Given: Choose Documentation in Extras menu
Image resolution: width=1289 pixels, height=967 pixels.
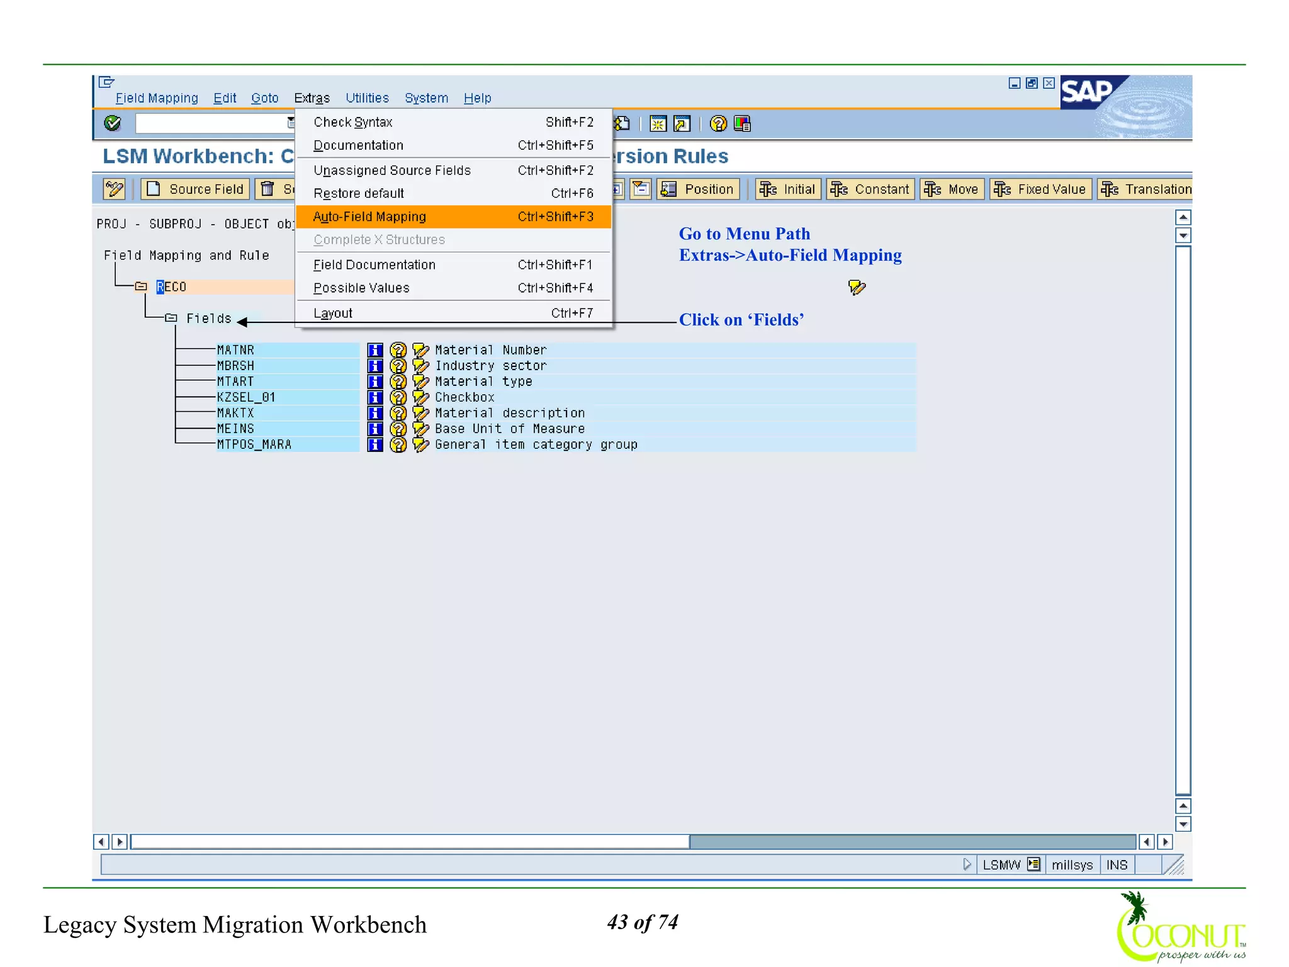Looking at the screenshot, I should pos(453,145).
